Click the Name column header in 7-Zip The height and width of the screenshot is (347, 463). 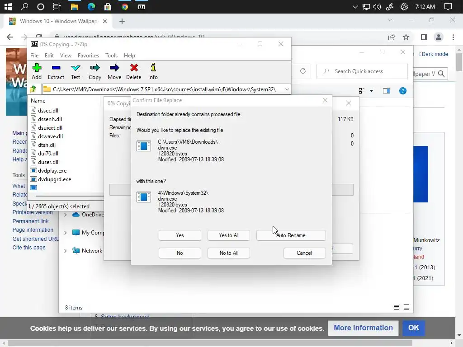point(38,101)
